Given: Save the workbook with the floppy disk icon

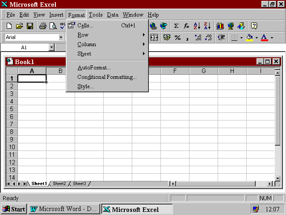Looking at the screenshot, I should click(x=30, y=26).
